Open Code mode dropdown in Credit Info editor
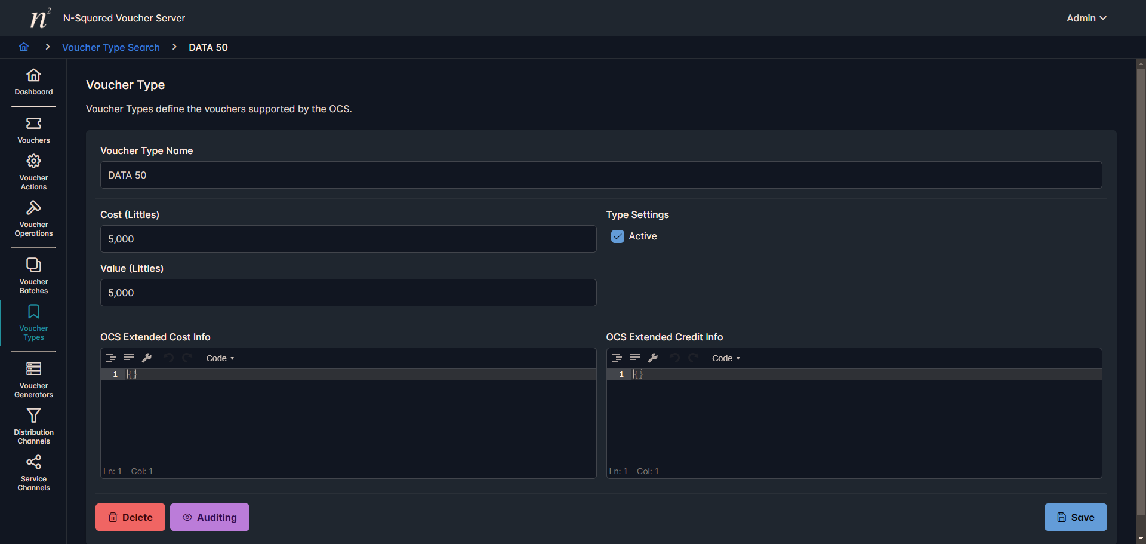The image size is (1146, 544). click(725, 358)
